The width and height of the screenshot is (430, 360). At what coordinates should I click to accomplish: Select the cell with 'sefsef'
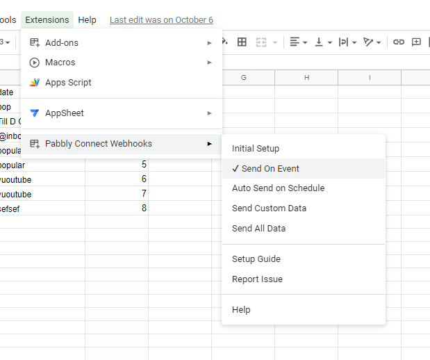point(42,208)
